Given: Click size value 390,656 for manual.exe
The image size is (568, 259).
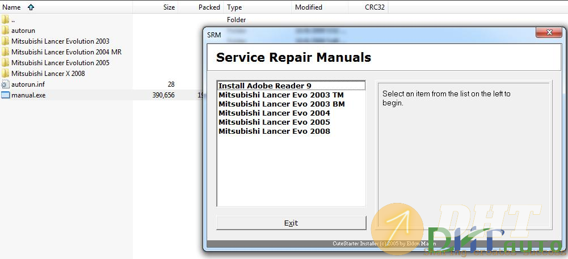Looking at the screenshot, I should coord(164,96).
